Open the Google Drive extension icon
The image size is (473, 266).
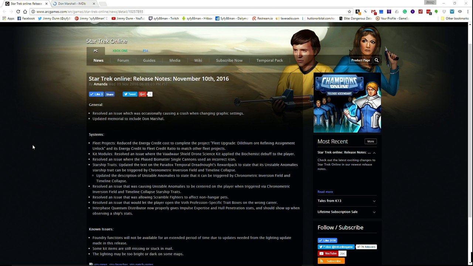397,11
